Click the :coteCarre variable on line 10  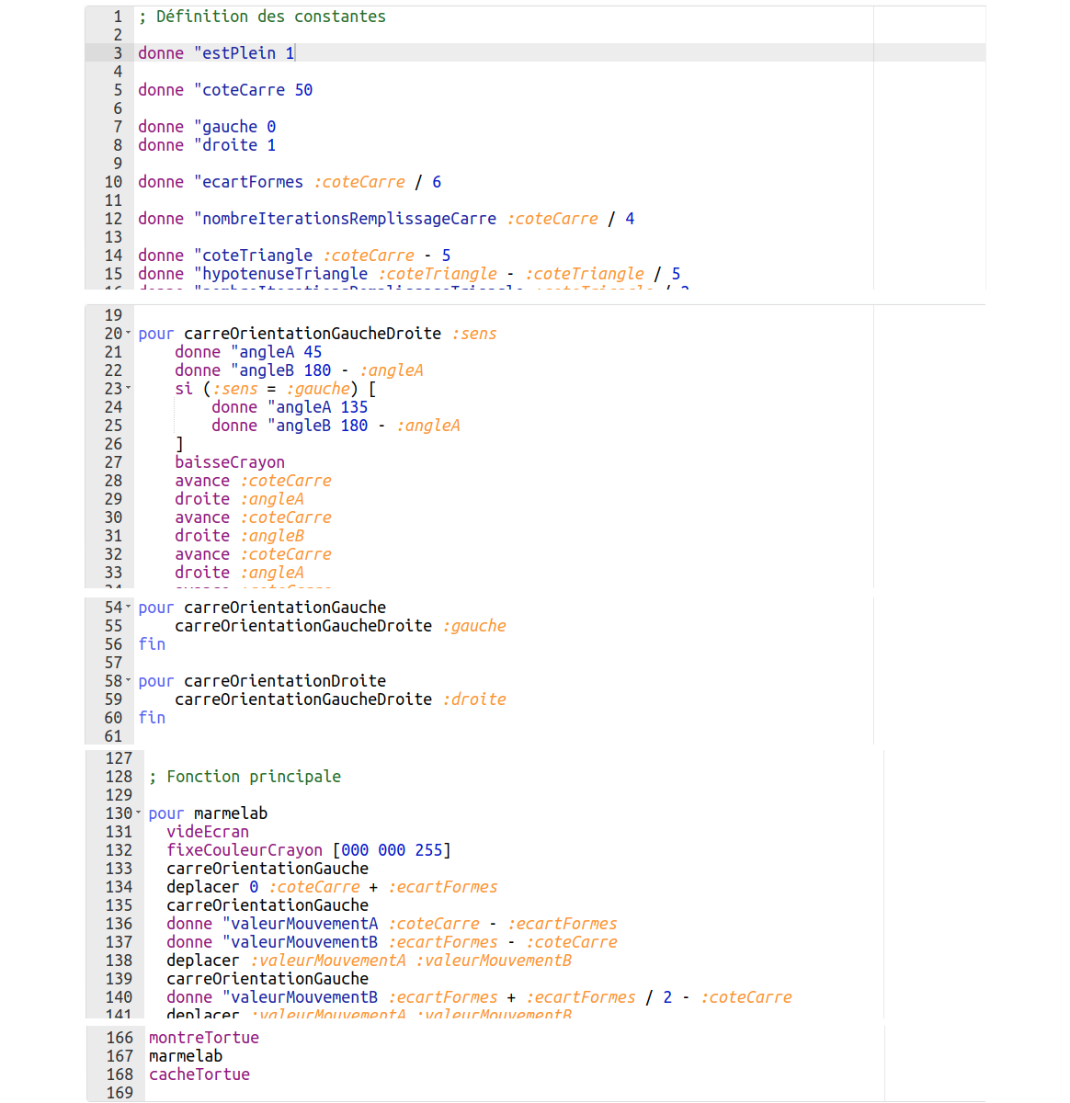coord(359,182)
